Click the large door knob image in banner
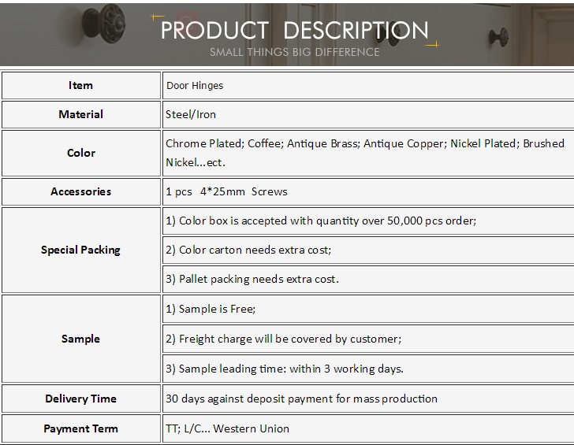Viewport: 574px width, 445px height. pyautogui.click(x=103, y=23)
